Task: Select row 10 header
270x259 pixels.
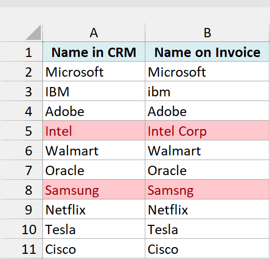Action: (x=21, y=229)
